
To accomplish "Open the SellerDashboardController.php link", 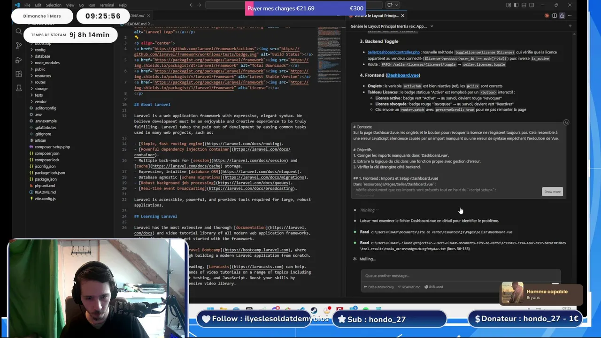I will (393, 52).
